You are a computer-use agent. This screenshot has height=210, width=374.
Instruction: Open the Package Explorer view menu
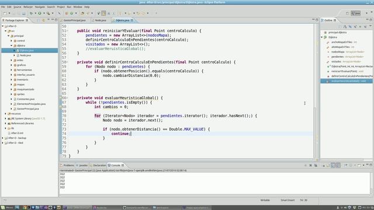coord(48,20)
